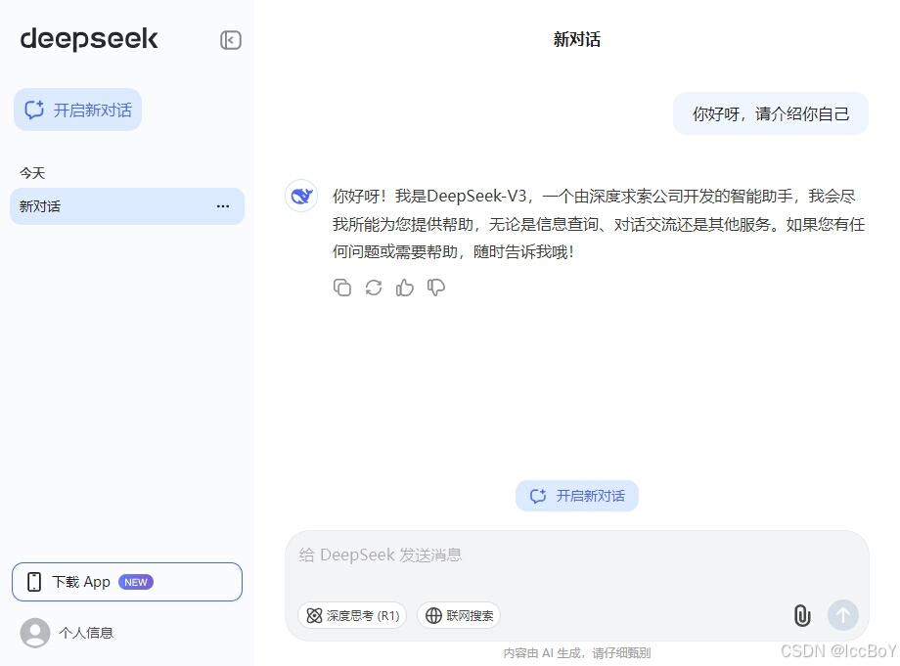Click the user message 你好呀,请介绍你自己
This screenshot has height=666, width=900.
(x=770, y=113)
